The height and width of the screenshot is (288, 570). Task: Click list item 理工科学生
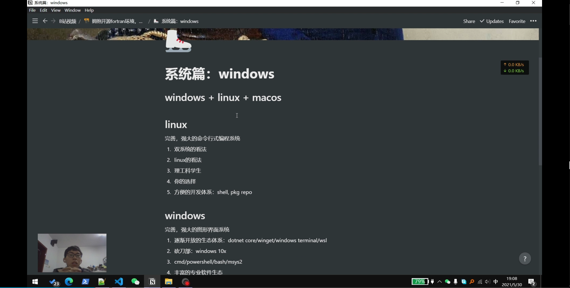pos(188,171)
